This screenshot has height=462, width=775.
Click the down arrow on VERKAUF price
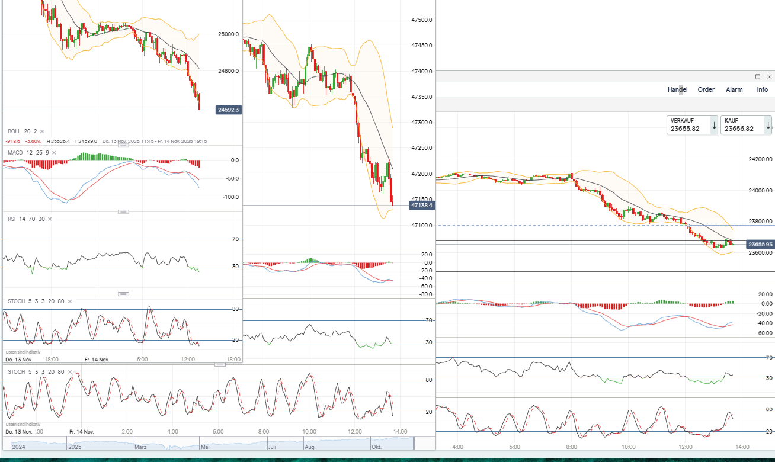[x=713, y=125]
